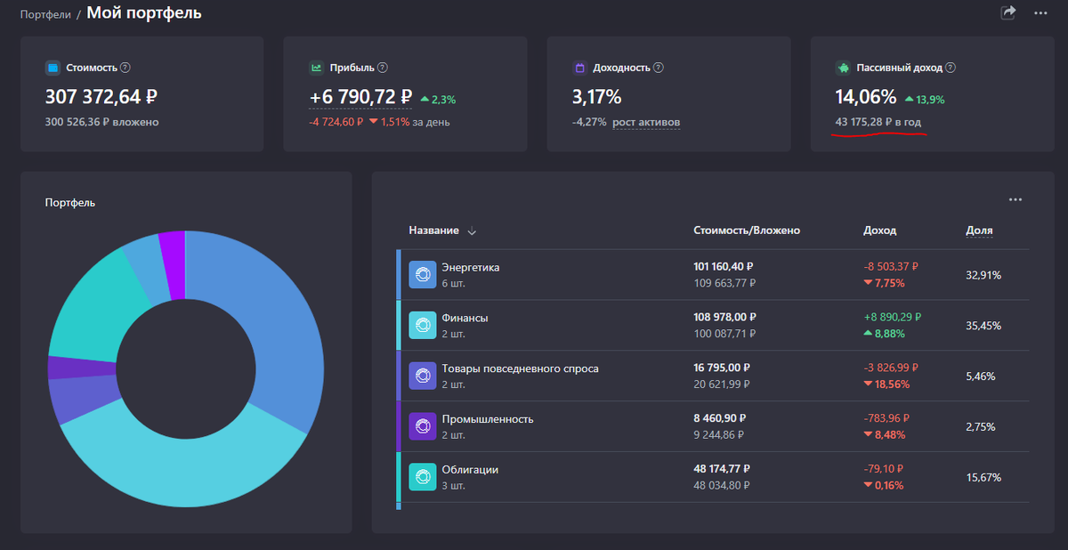Click the Промышленность category icon

422,426
